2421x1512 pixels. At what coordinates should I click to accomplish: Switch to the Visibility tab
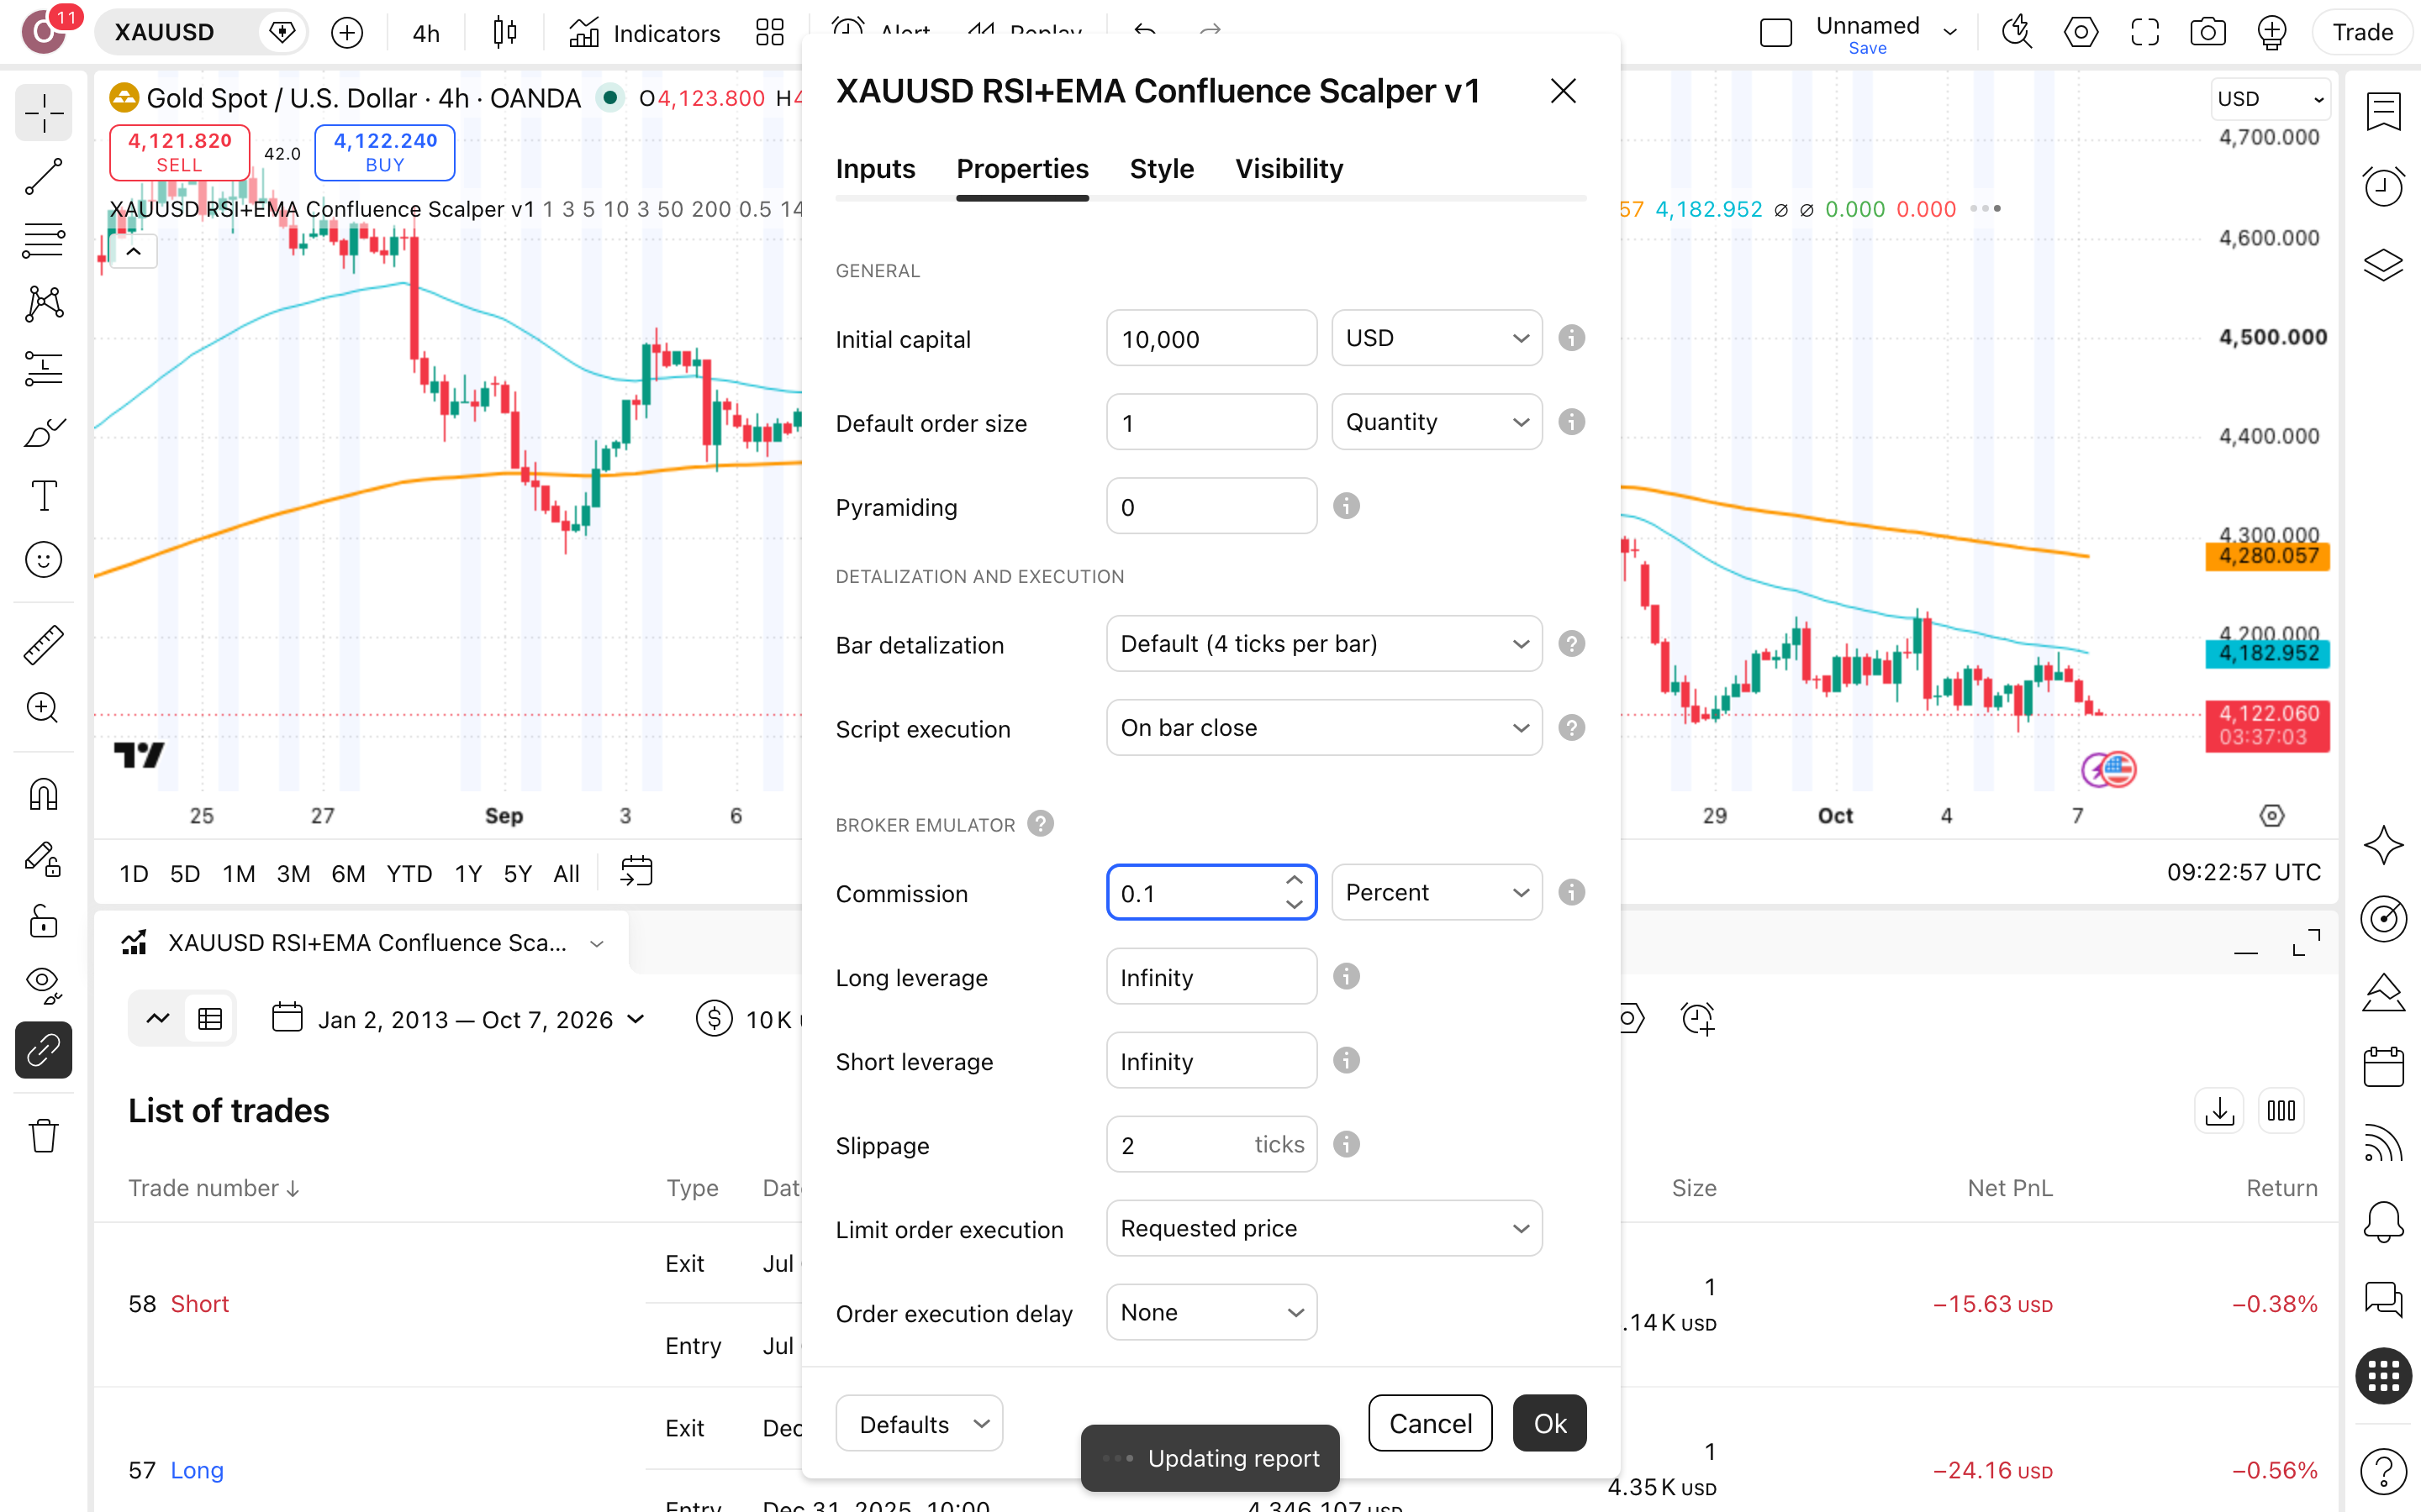tap(1289, 168)
